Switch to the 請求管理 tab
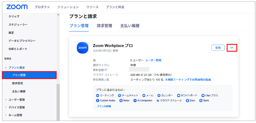Image resolution: width=256 pixels, height=123 pixels. (x=105, y=26)
